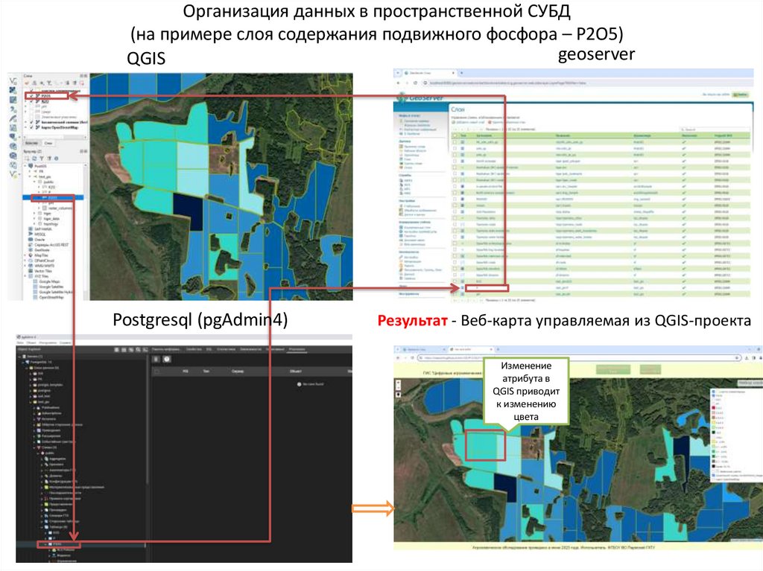
Task: Toggle visibility of OpenStreetMap layer in QGIS Layers
Action: 31,127
